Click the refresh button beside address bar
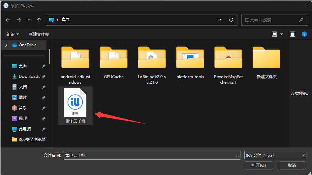312x175 pixels. click(231, 20)
